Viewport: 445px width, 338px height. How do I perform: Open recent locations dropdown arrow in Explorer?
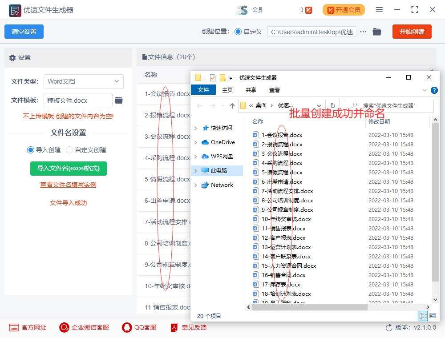coord(223,106)
